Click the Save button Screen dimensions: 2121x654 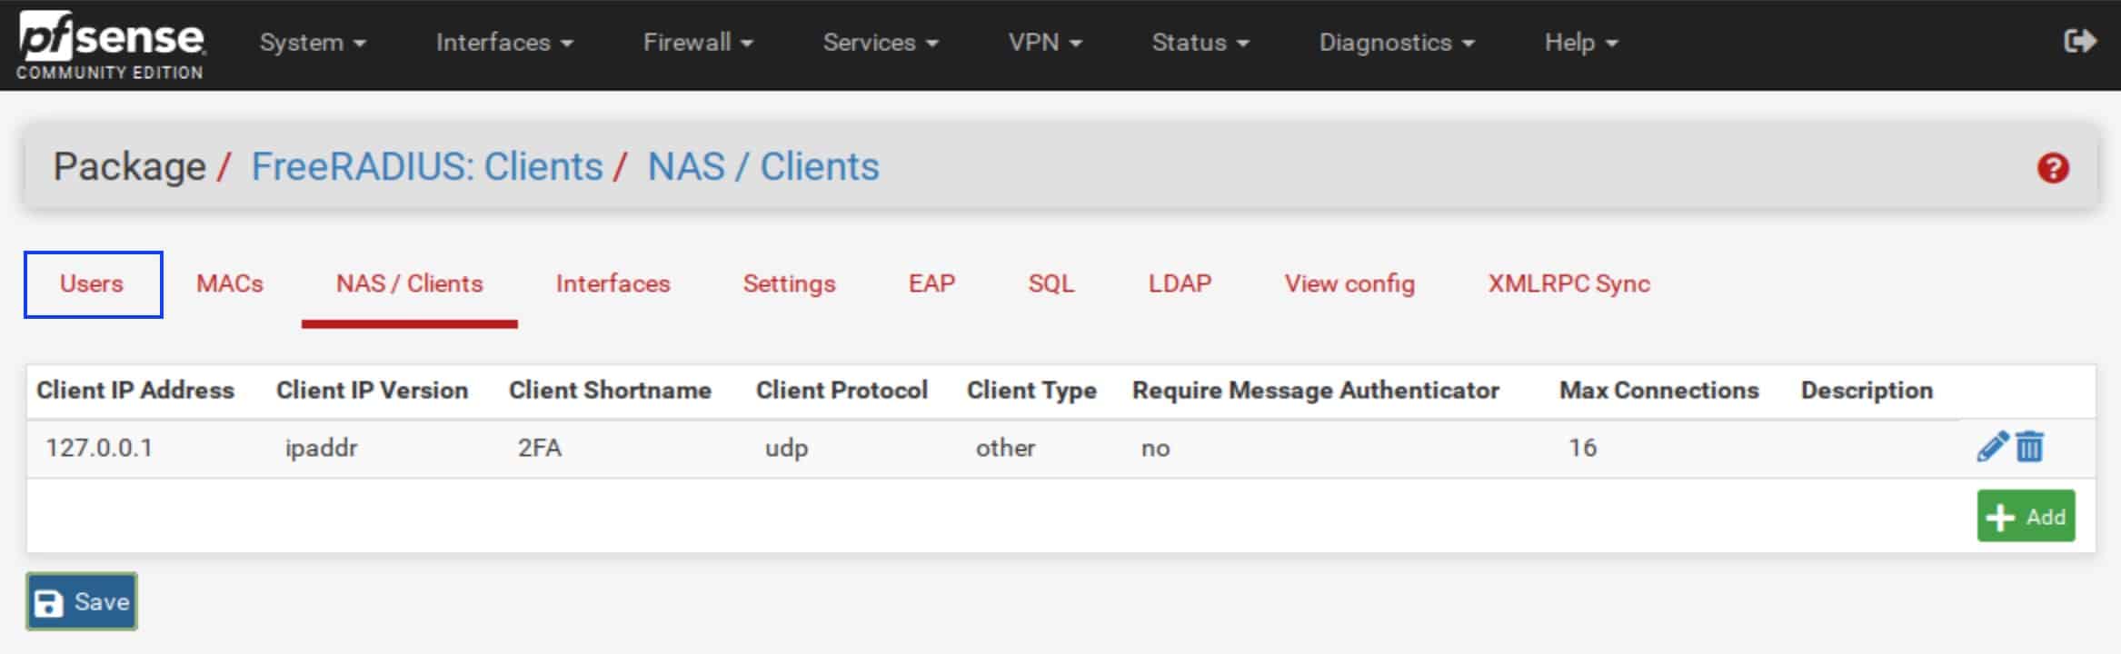(82, 601)
